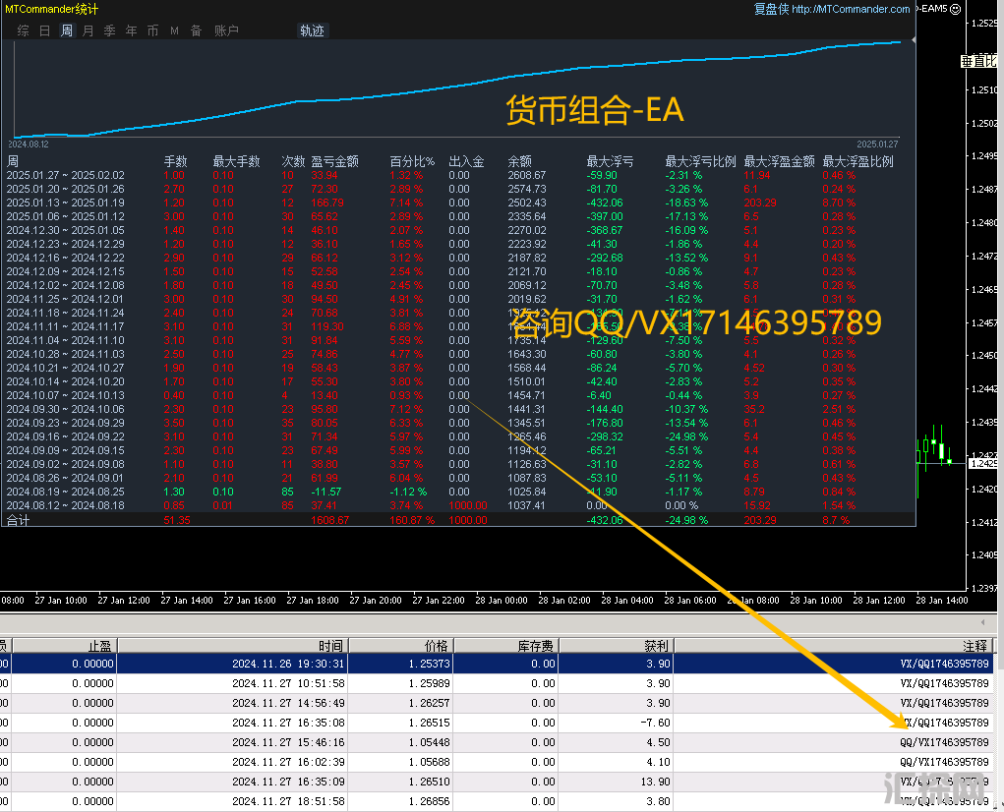Switch to the 季 quarterly tab
This screenshot has width=1004, height=812.
(x=110, y=30)
